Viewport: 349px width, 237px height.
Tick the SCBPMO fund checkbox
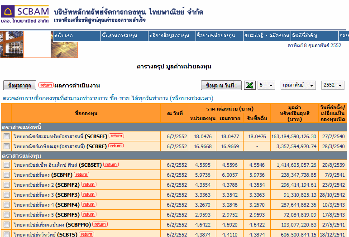[6, 224]
